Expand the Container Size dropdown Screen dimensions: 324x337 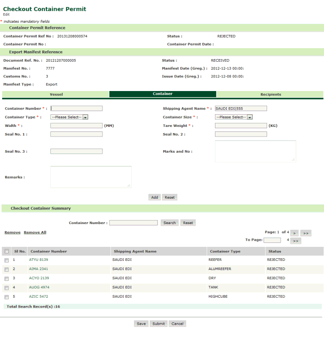[234, 117]
